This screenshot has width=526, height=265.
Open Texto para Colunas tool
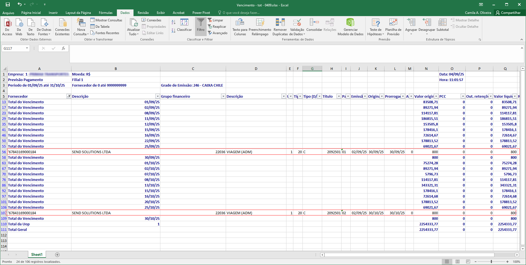[240, 23]
